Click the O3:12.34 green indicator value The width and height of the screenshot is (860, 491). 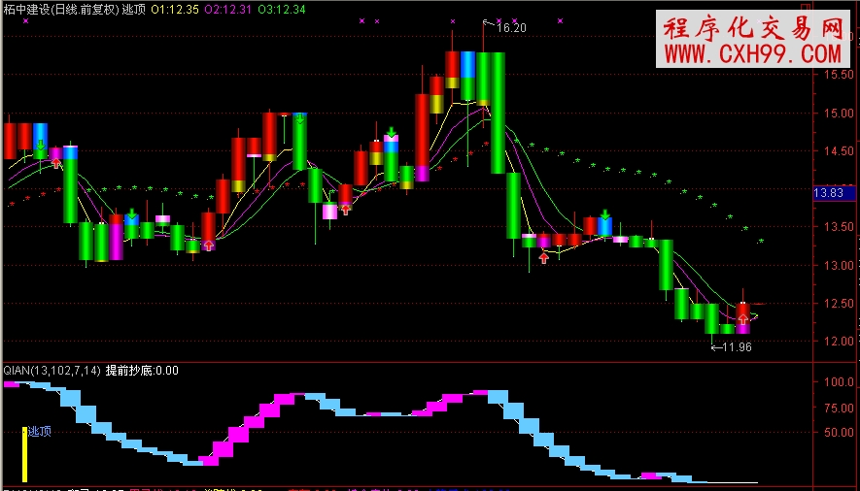point(283,9)
